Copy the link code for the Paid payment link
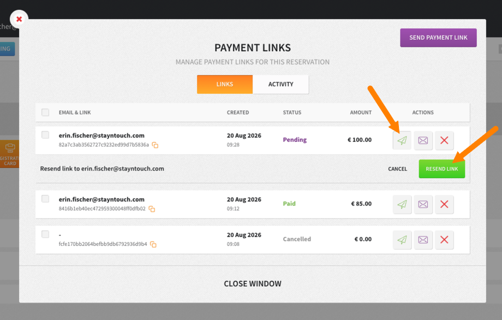Viewport: 502px width, 320px height. [152, 209]
